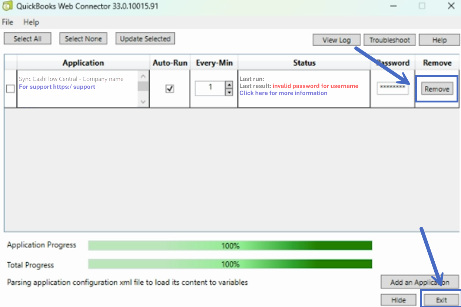Image resolution: width=461 pixels, height=307 pixels.
Task: Tick the Sync CashFlow Central row checkbox
Action: tap(10, 89)
